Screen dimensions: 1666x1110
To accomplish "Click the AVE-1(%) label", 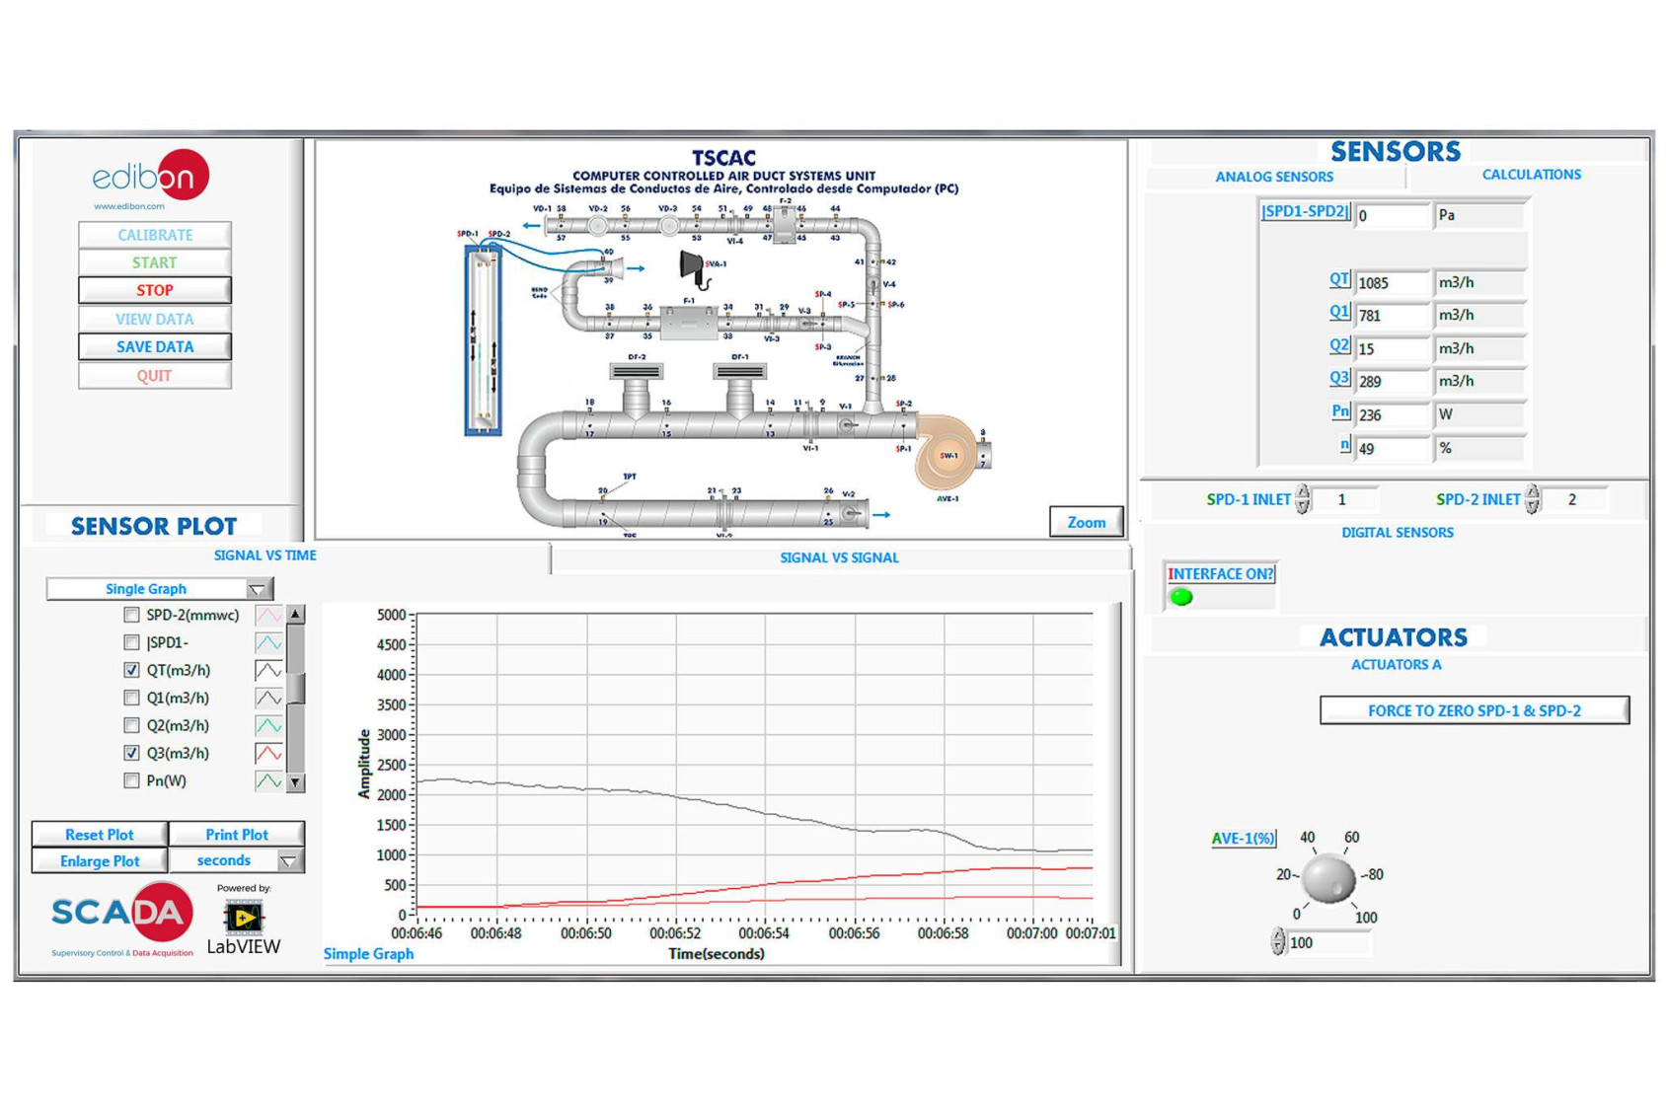I will pos(1244,839).
